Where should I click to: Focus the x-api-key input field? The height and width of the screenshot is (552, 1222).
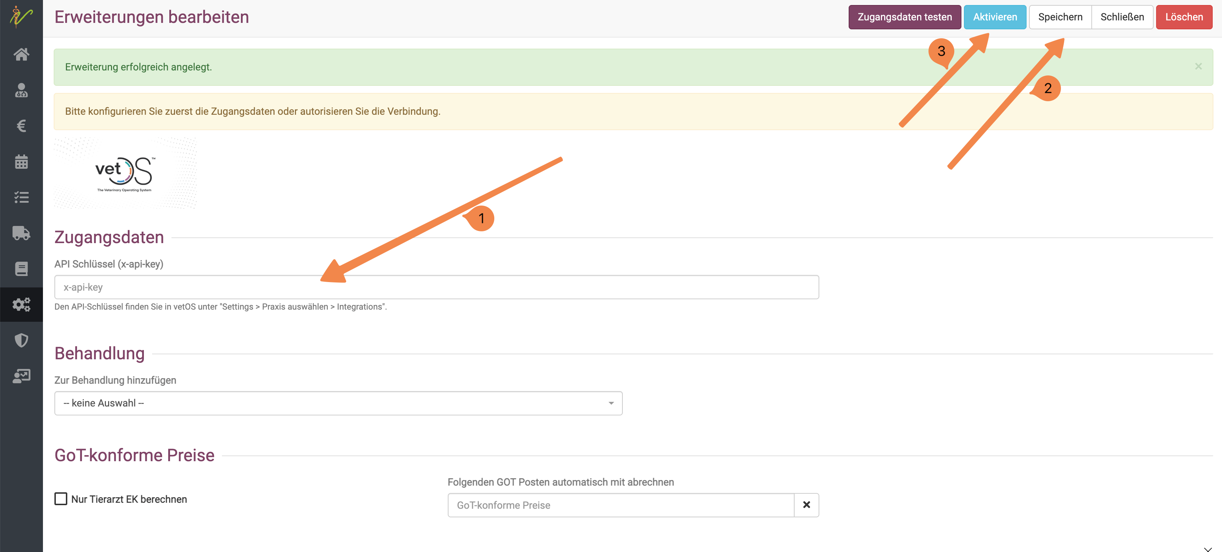click(436, 287)
